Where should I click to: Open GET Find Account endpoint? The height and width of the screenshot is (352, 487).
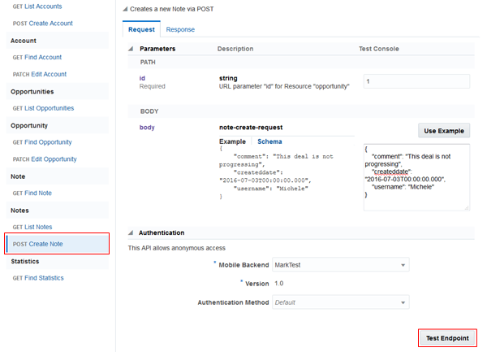coord(37,57)
